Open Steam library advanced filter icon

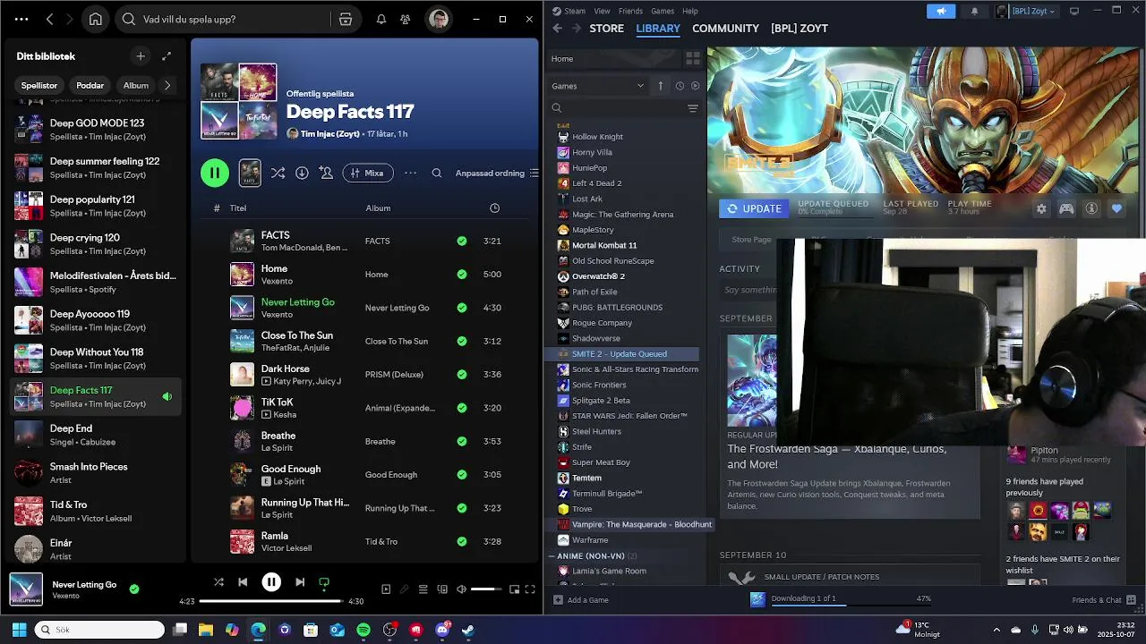[692, 108]
